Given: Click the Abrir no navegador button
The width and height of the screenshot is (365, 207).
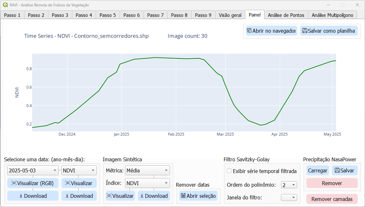Looking at the screenshot, I should [x=271, y=31].
